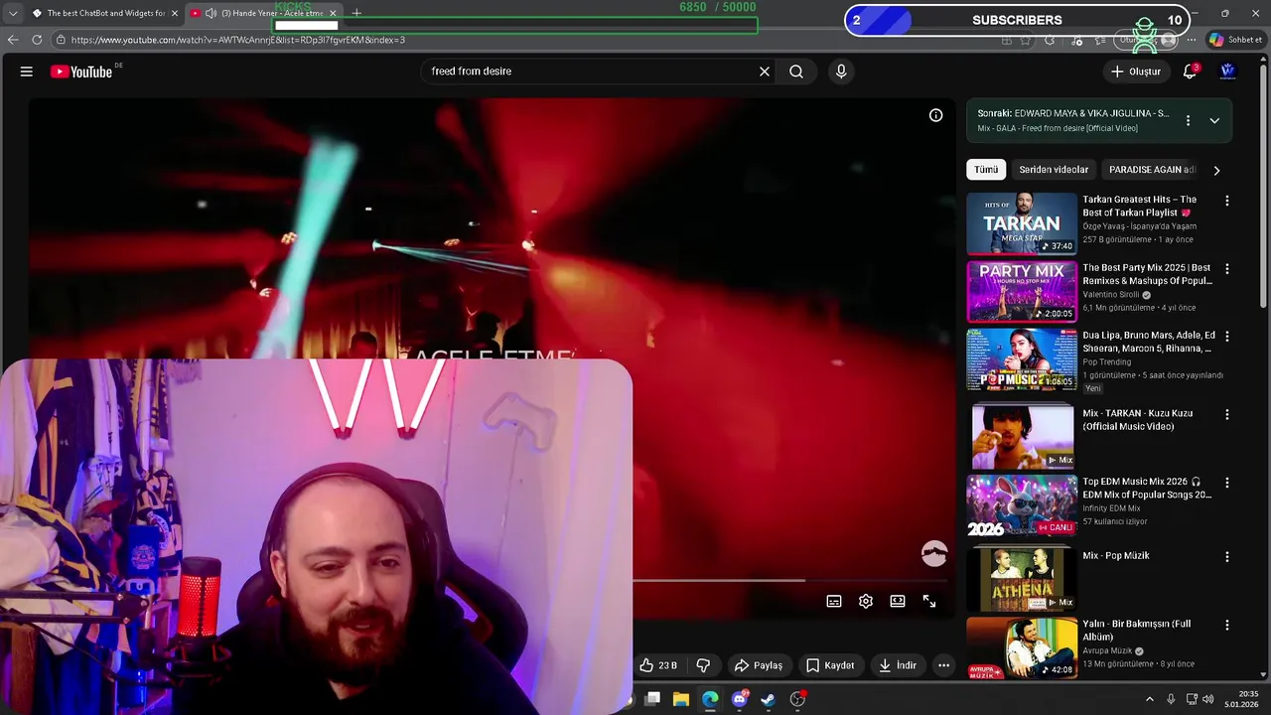This screenshot has height=715, width=1271.
Task: Dislike the video
Action: [x=703, y=665]
